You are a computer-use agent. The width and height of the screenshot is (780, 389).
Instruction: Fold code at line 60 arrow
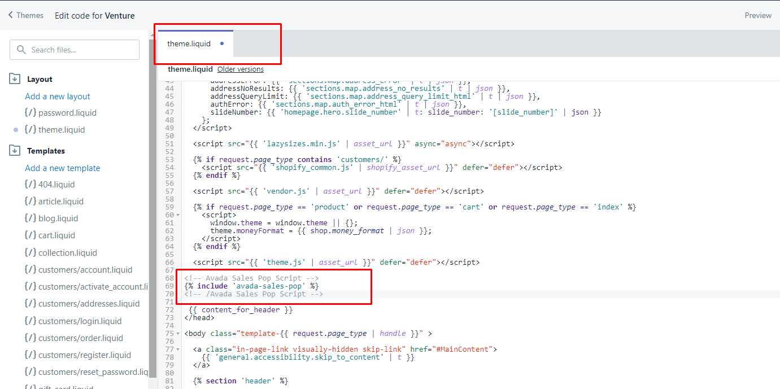point(178,215)
